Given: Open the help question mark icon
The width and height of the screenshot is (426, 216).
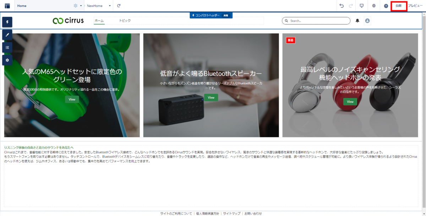Looking at the screenshot, I should [x=386, y=6].
